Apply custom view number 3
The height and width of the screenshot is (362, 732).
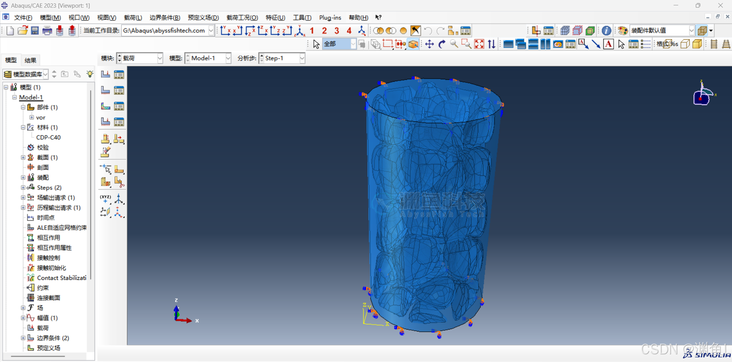click(x=337, y=31)
